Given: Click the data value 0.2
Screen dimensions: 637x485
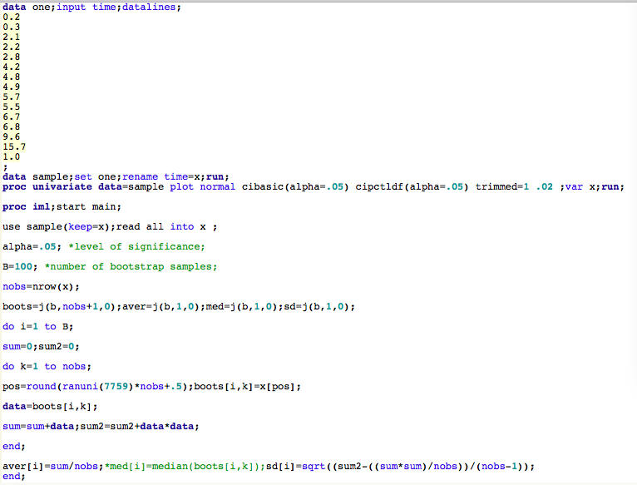Looking at the screenshot, I should click(11, 17).
